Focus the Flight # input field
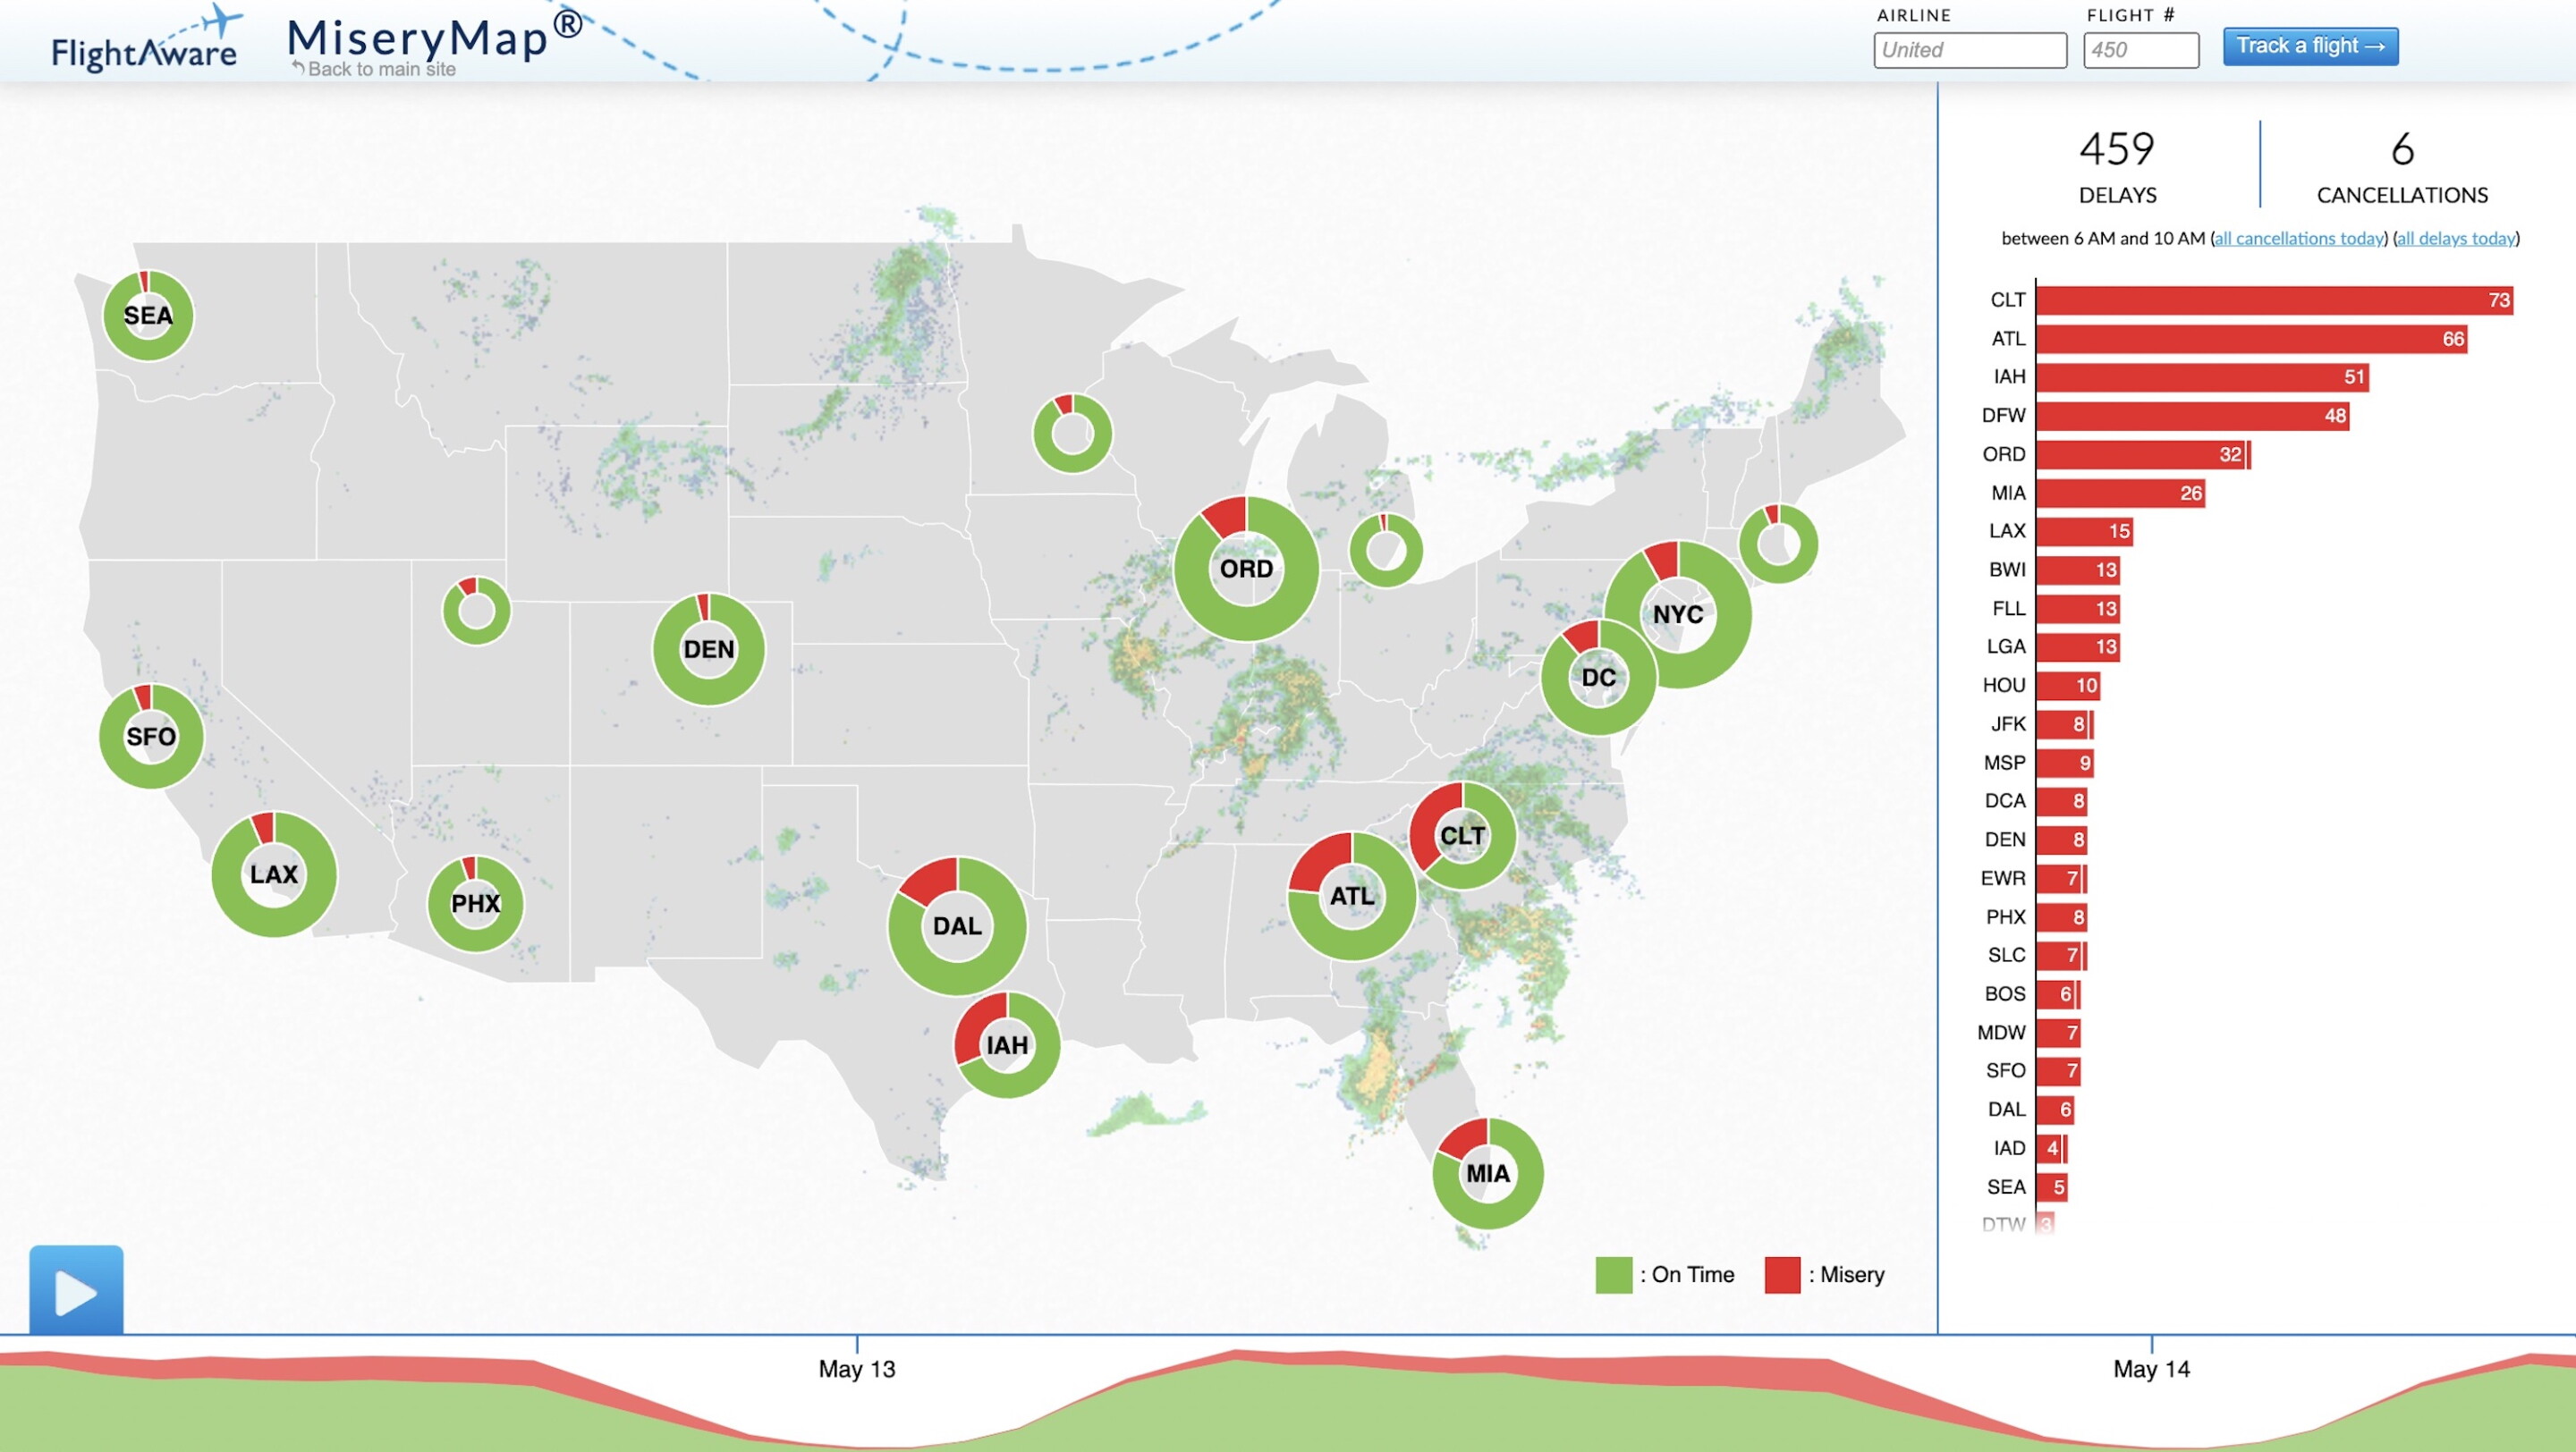The height and width of the screenshot is (1452, 2576). 2140,50
